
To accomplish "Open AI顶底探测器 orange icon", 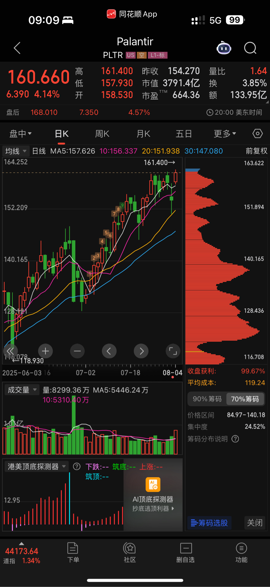I will click(153, 485).
